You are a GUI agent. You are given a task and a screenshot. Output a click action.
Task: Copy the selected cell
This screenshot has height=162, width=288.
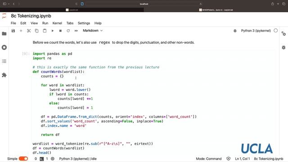[x=37, y=31]
